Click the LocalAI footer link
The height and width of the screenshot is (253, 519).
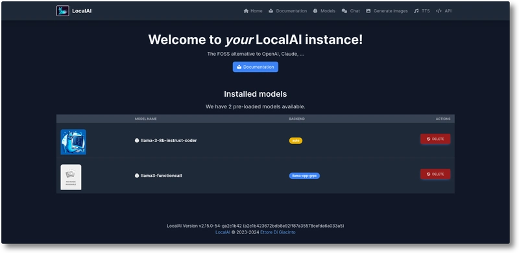(x=223, y=232)
